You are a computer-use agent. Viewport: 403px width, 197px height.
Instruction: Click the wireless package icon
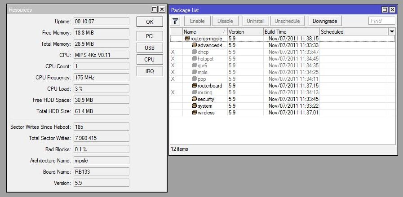tap(195, 113)
